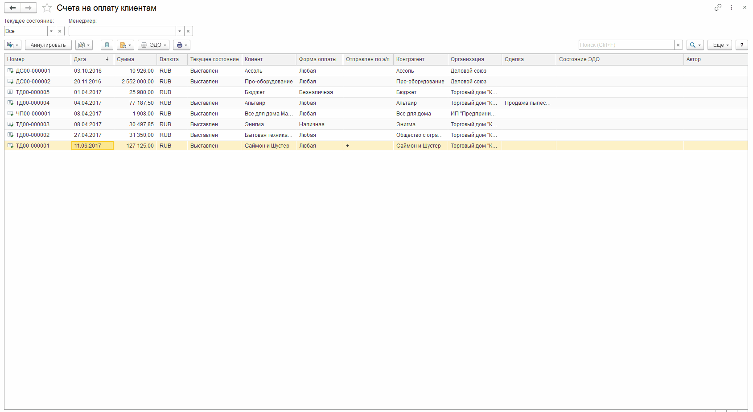Clear the search field with its x
Screen dimensions: 753x412
point(678,45)
